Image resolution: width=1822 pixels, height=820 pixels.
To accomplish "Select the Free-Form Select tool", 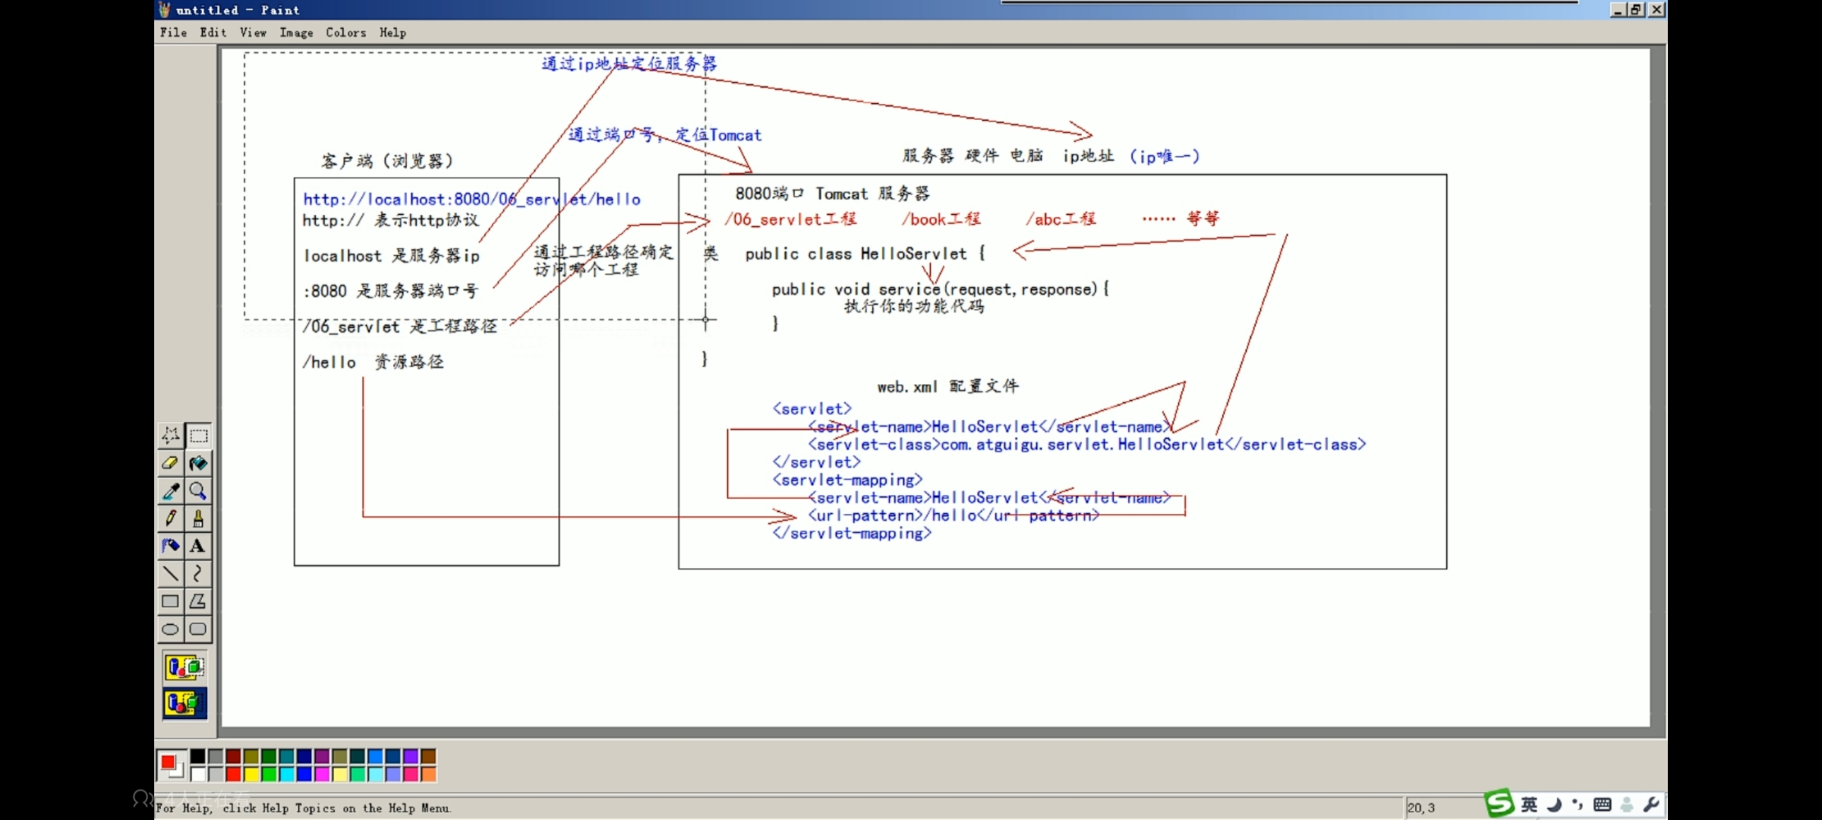I will (x=170, y=435).
